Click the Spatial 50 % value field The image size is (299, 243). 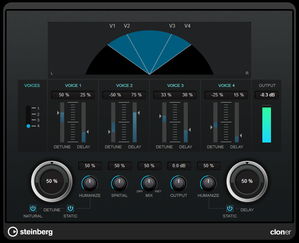[x=120, y=166]
